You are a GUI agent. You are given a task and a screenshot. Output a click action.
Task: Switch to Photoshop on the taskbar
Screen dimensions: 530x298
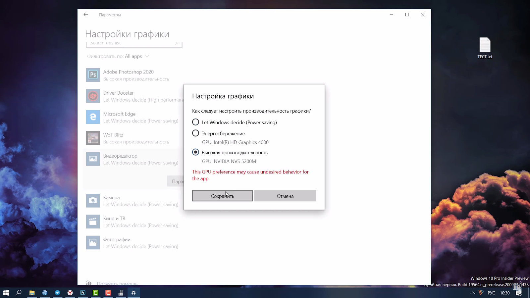coord(83,293)
